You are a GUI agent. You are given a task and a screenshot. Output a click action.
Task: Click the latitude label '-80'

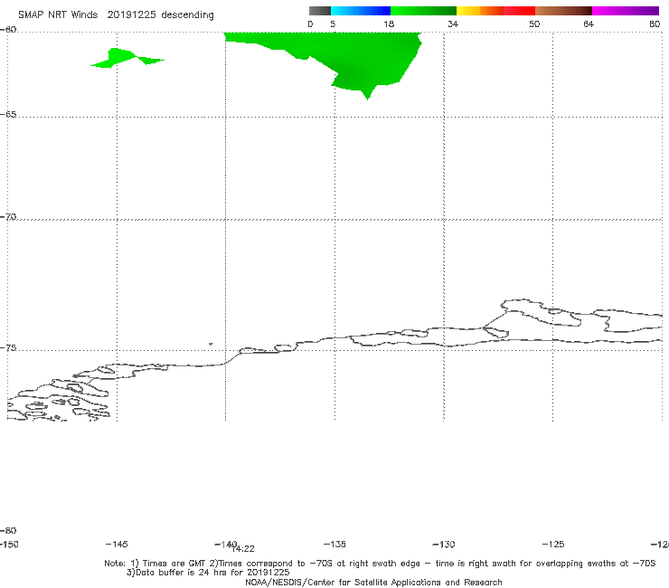click(x=8, y=530)
